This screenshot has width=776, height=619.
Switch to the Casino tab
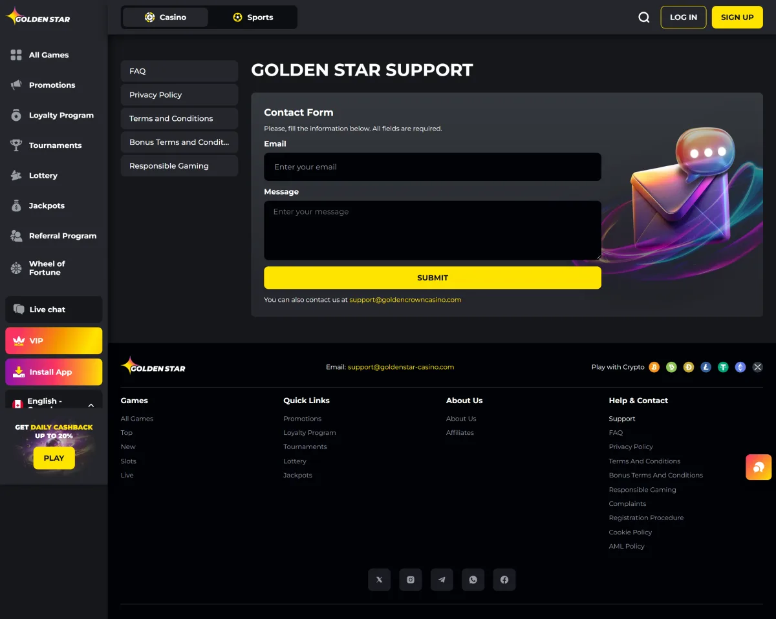tap(166, 17)
